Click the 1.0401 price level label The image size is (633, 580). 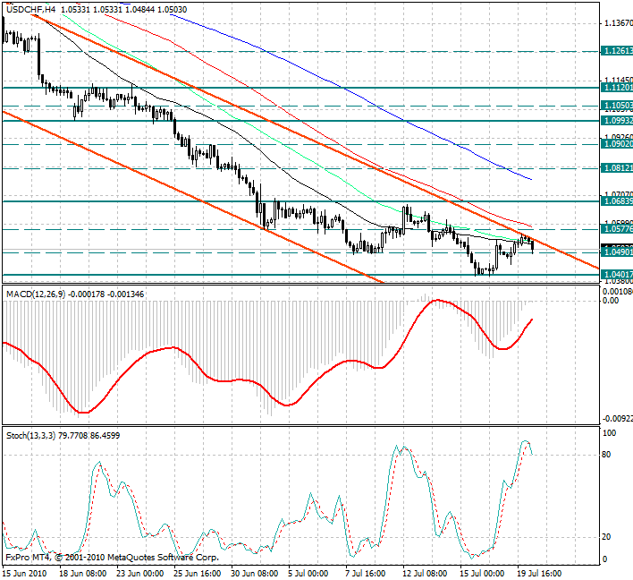[x=617, y=275]
